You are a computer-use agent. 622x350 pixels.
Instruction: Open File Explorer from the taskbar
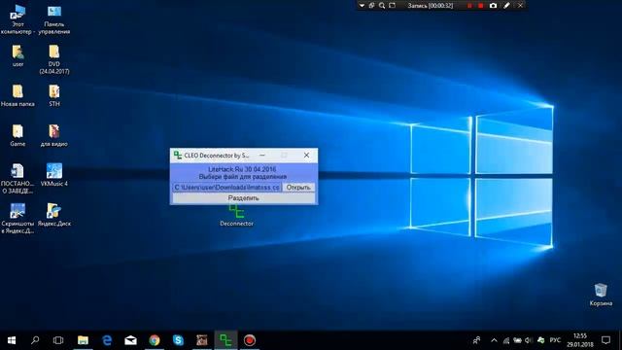(x=83, y=340)
